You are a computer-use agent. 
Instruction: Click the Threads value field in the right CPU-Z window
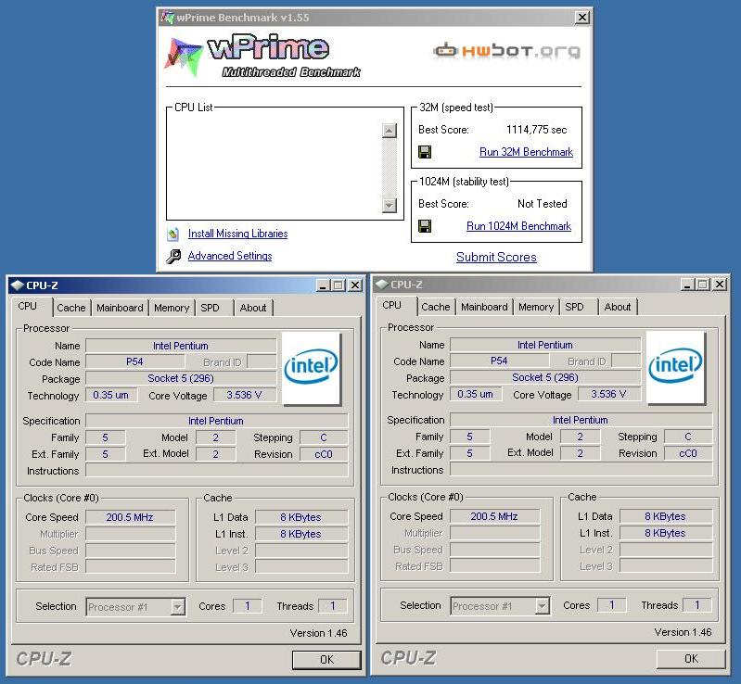pyautogui.click(x=697, y=605)
